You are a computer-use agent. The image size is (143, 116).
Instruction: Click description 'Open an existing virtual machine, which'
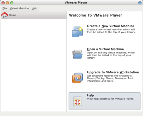[111, 53]
